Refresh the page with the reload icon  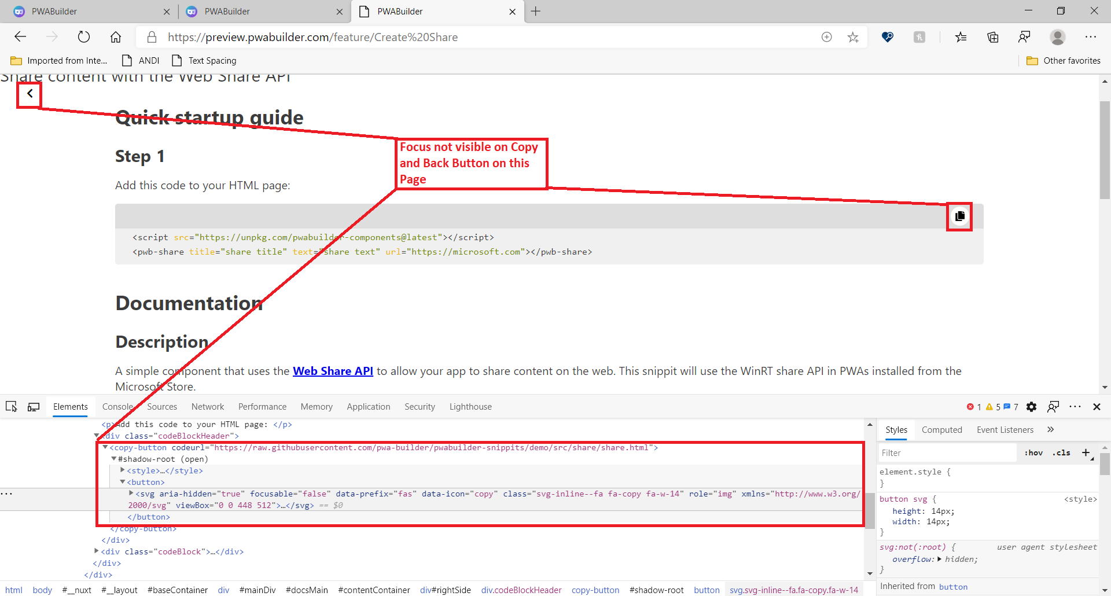pos(84,36)
